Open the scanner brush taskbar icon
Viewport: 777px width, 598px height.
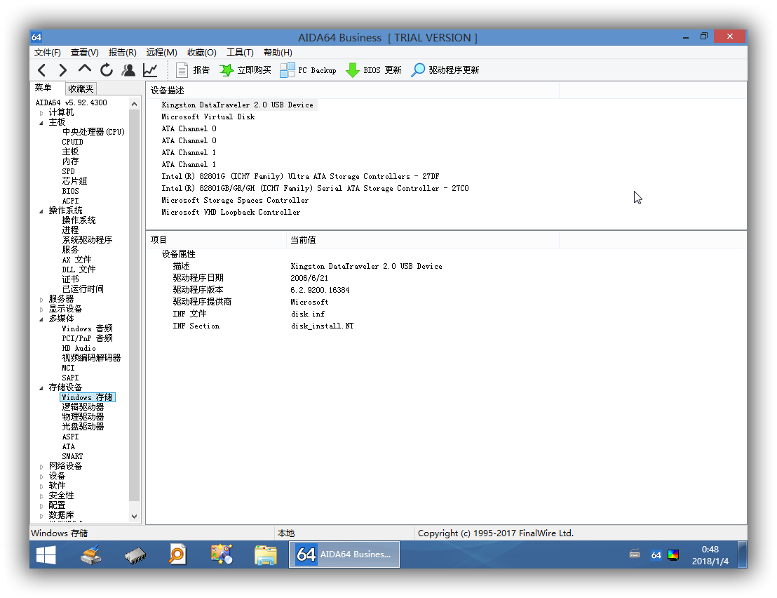90,555
